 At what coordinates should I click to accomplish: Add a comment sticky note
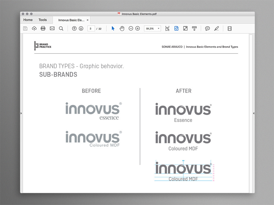pyautogui.click(x=207, y=28)
